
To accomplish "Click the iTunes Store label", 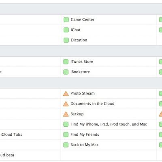I will pyautogui.click(x=82, y=62).
